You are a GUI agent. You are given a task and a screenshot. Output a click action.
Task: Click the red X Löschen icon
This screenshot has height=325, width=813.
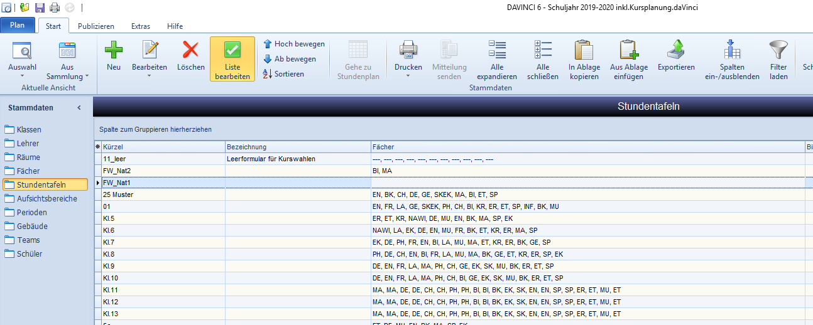[190, 50]
